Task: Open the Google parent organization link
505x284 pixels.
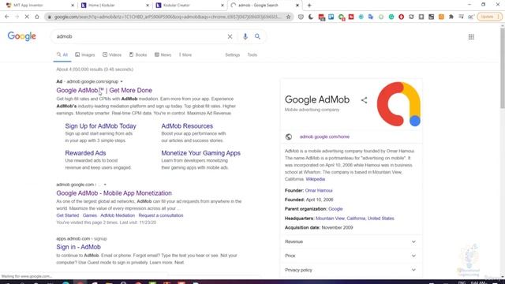Action: coord(335,209)
